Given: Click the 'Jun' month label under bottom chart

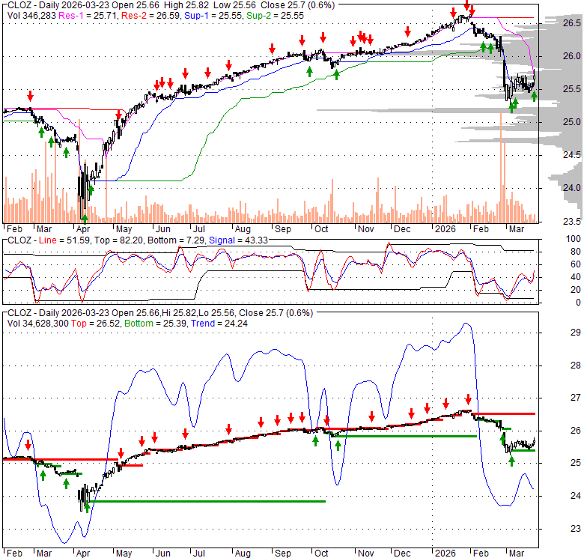Looking at the screenshot, I should point(162,554).
